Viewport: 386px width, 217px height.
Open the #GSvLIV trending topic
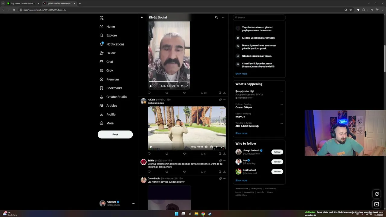[240, 117]
